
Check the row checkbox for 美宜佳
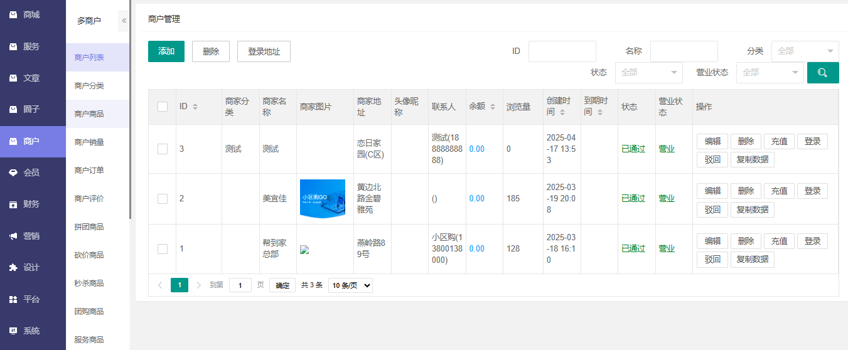click(x=163, y=198)
